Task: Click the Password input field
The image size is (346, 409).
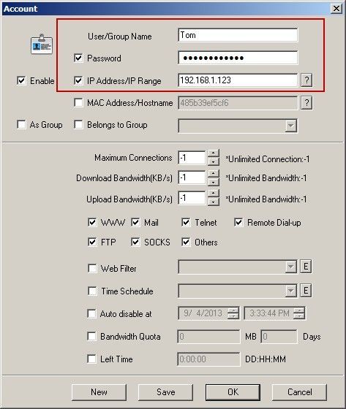Action: point(238,58)
